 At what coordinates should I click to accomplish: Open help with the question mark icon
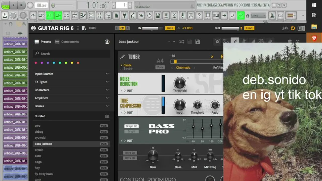point(199,16)
